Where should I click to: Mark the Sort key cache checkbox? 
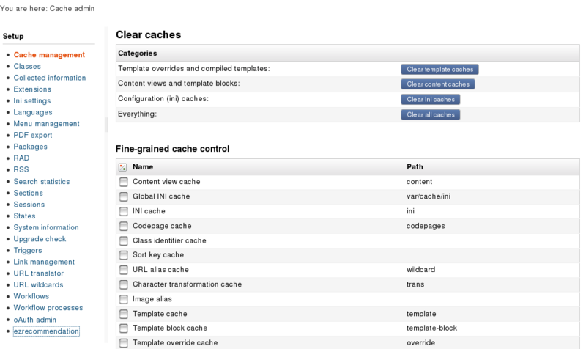click(x=123, y=255)
